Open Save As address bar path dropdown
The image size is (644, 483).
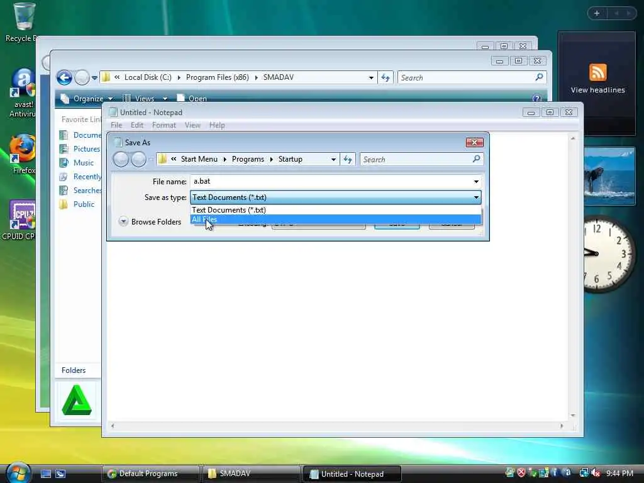click(x=333, y=159)
